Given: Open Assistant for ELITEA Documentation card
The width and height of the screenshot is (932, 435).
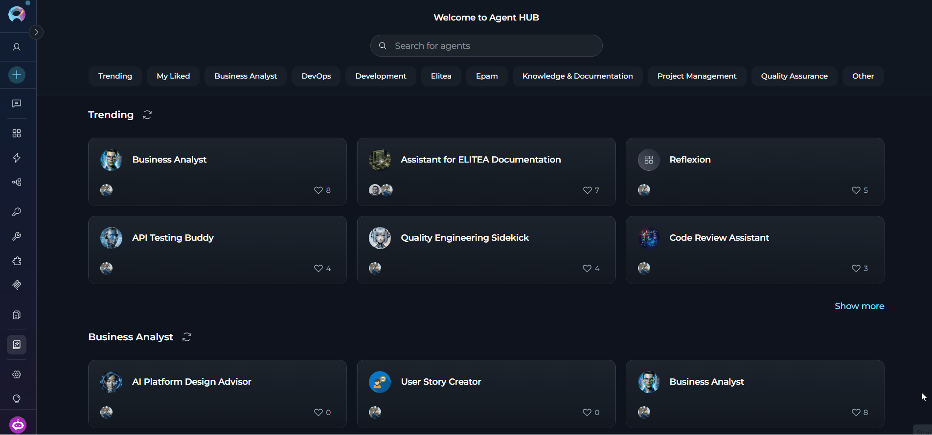Looking at the screenshot, I should (x=486, y=172).
